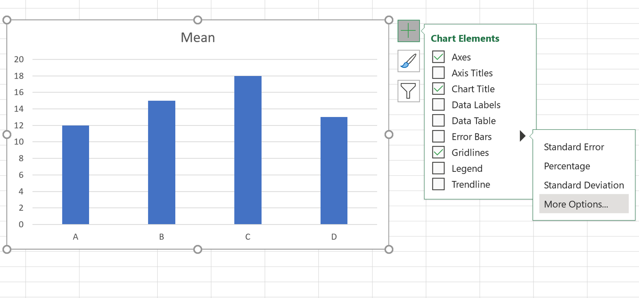Click the bottom-center chart resize handle
Image resolution: width=639 pixels, height=298 pixels.
coord(198,250)
